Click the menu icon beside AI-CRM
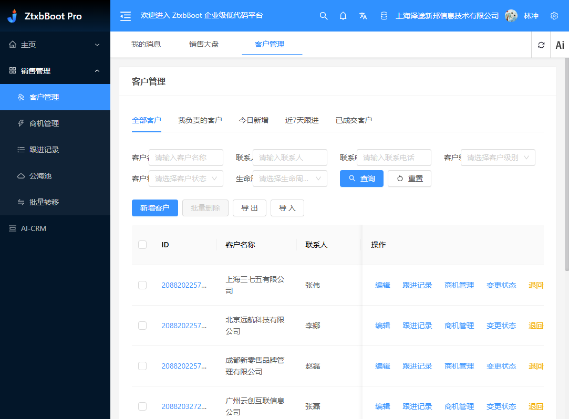569x419 pixels. [13, 228]
